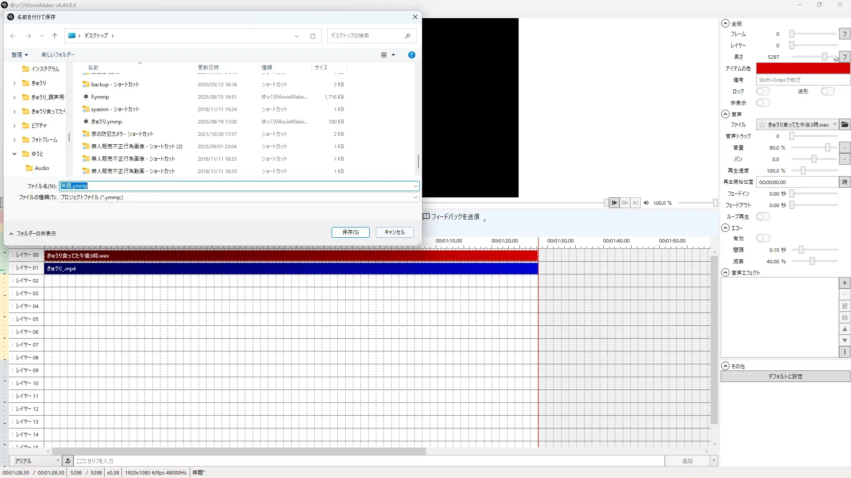The image size is (851, 478).
Task: Click the blue help icon in the save dialog
Action: coord(411,55)
